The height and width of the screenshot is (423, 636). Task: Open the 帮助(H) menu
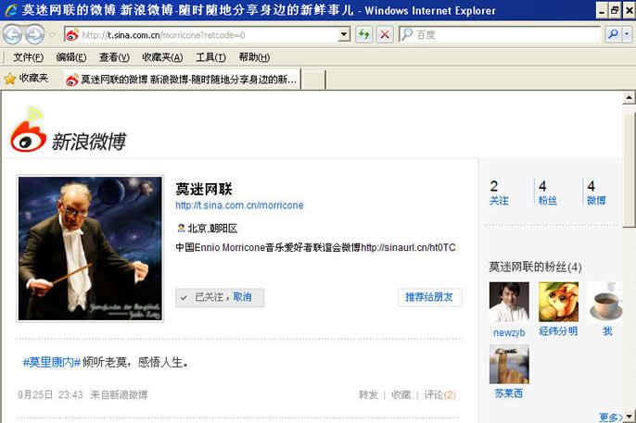point(254,57)
